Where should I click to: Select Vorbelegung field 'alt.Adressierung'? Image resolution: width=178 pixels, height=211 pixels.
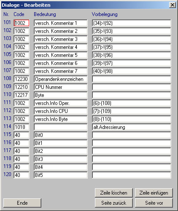point(132,127)
